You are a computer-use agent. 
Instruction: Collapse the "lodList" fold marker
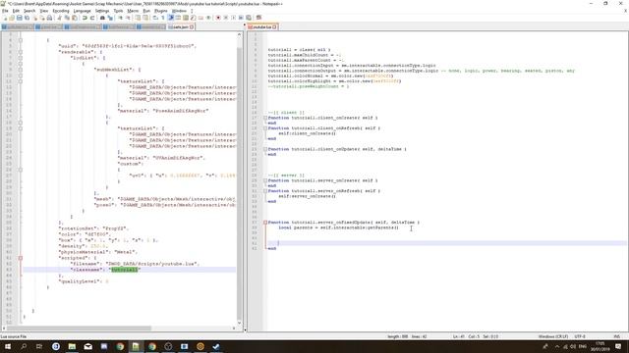tap(21, 58)
